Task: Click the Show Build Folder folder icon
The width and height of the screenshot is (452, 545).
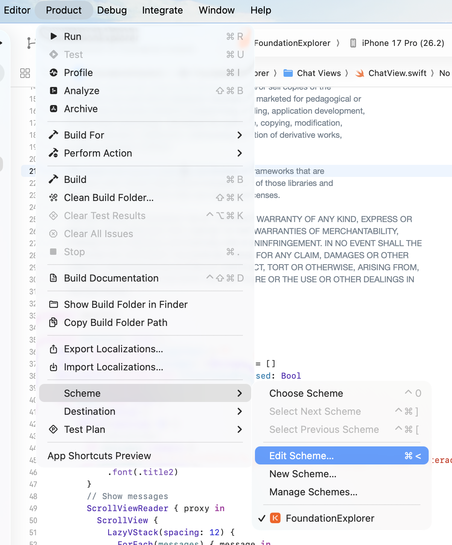Action: (x=53, y=304)
